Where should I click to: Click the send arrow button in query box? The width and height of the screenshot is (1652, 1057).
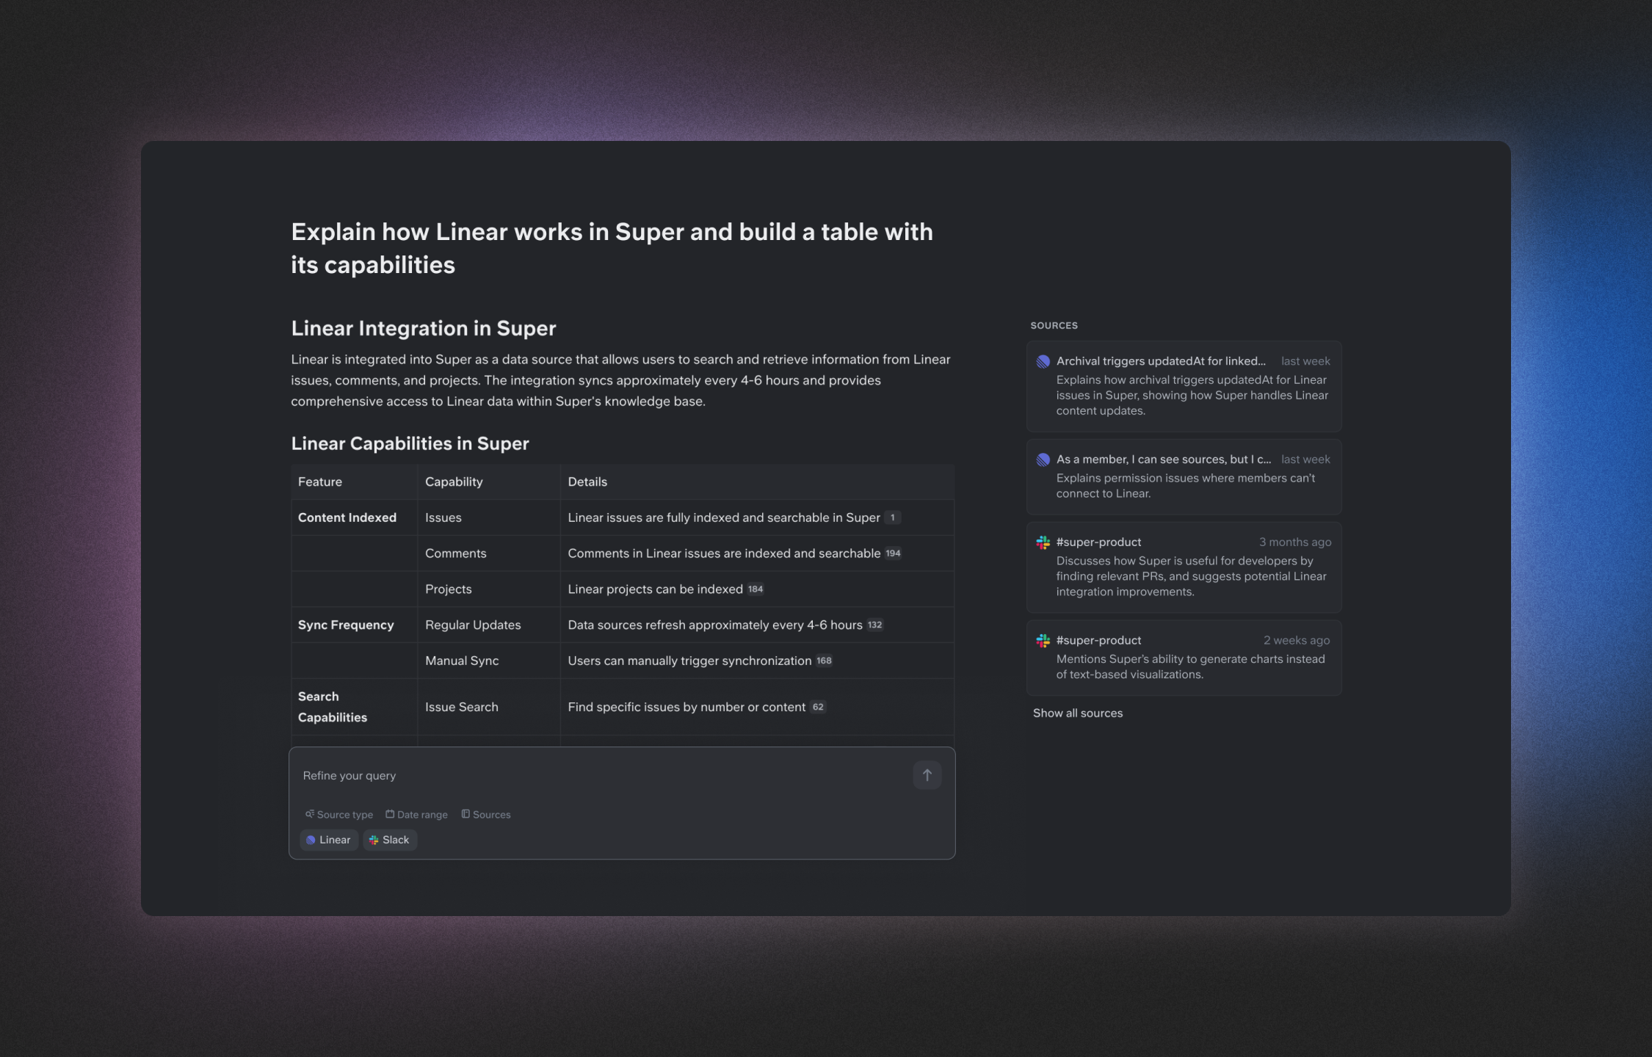927,775
